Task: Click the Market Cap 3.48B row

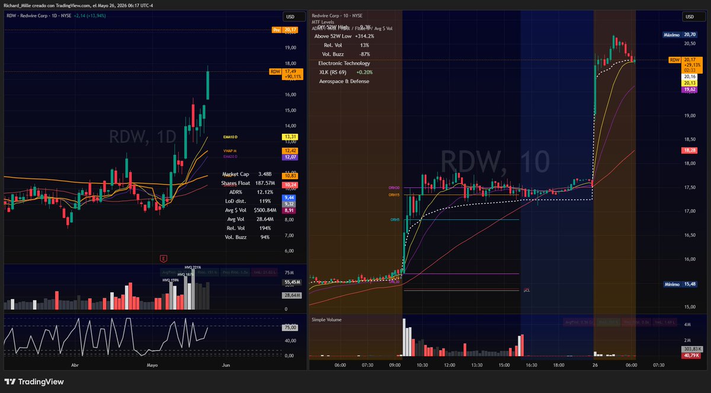Action: tap(248, 174)
